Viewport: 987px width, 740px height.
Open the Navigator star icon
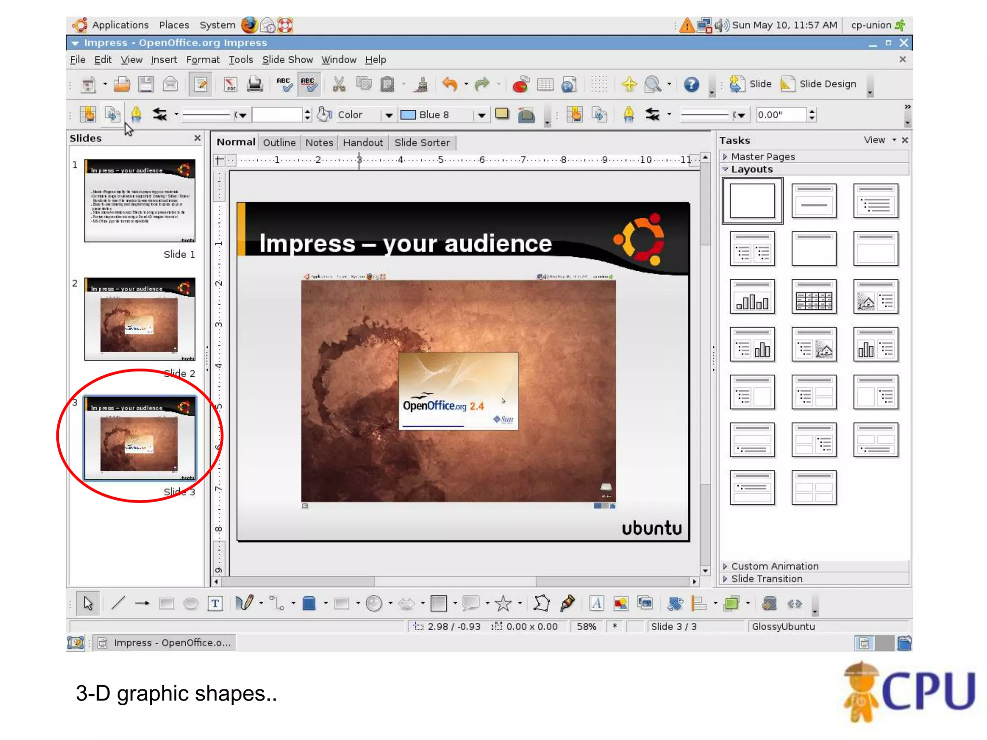(629, 84)
